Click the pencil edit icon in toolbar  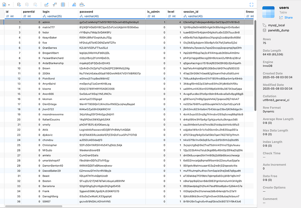click(46, 4)
